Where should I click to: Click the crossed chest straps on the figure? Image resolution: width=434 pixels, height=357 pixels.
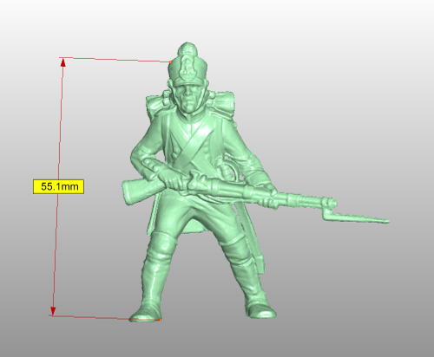(191, 145)
